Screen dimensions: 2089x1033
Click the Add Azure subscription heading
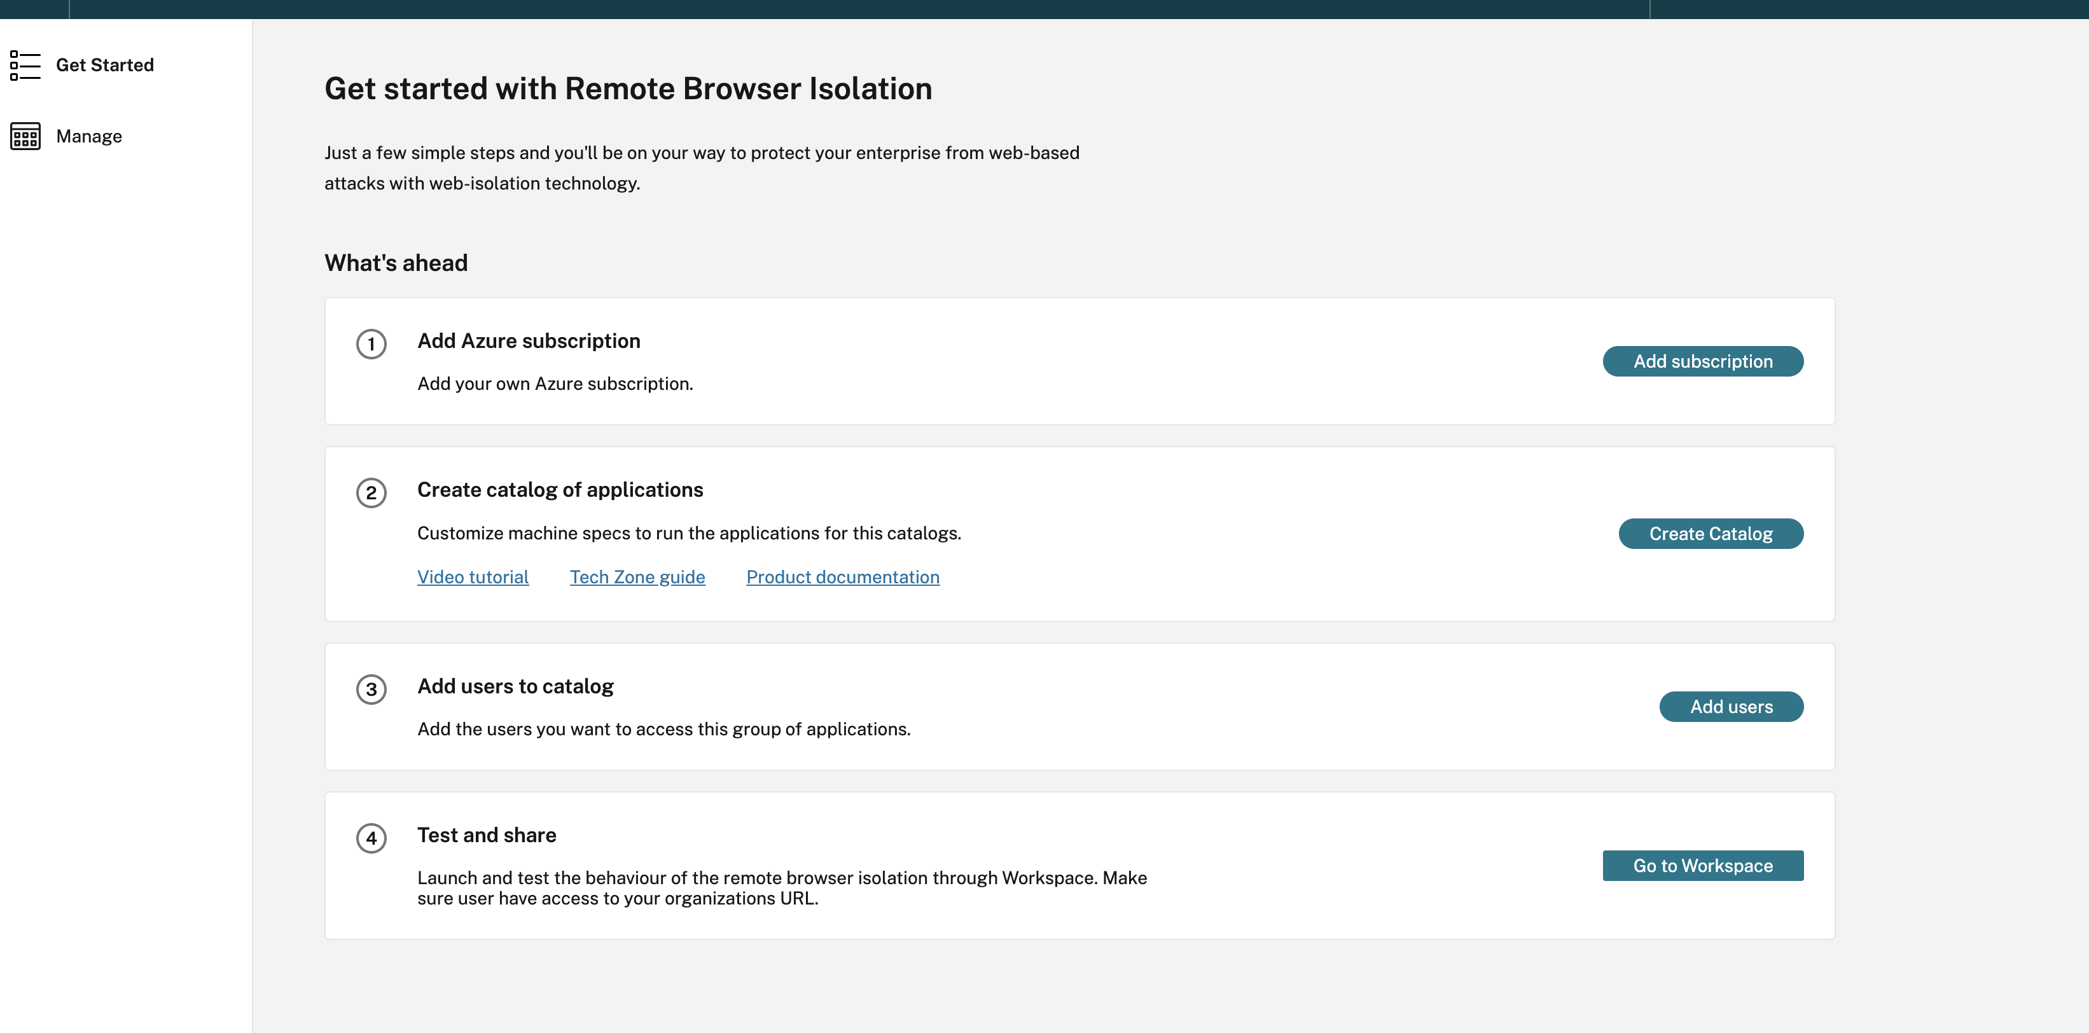[529, 340]
